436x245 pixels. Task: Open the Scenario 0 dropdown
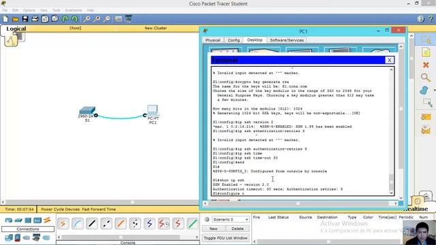[230, 219]
